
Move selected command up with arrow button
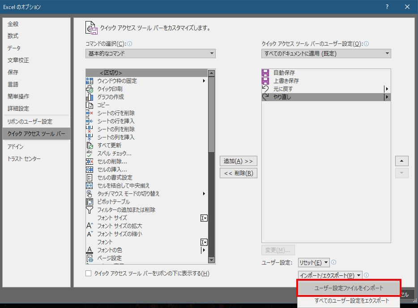point(402,161)
